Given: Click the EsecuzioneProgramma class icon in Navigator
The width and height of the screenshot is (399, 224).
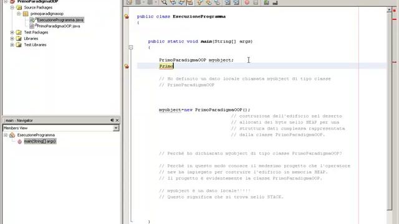Looking at the screenshot, I should click(x=12, y=135).
